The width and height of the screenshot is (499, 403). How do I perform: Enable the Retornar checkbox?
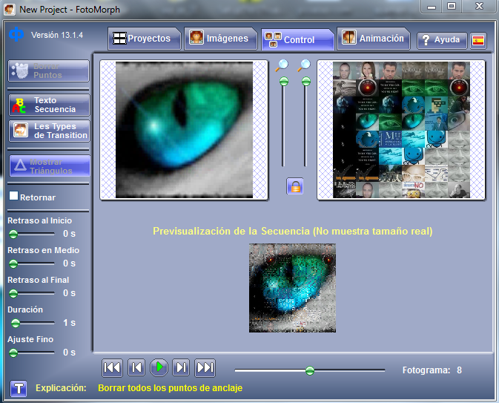coord(13,197)
